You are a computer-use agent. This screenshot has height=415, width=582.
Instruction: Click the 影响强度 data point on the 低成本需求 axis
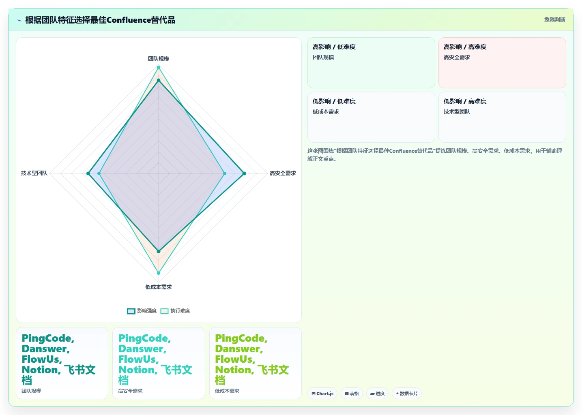coord(159,252)
